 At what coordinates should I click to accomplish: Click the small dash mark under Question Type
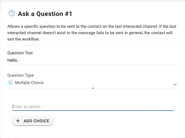pyautogui.click(x=93, y=88)
